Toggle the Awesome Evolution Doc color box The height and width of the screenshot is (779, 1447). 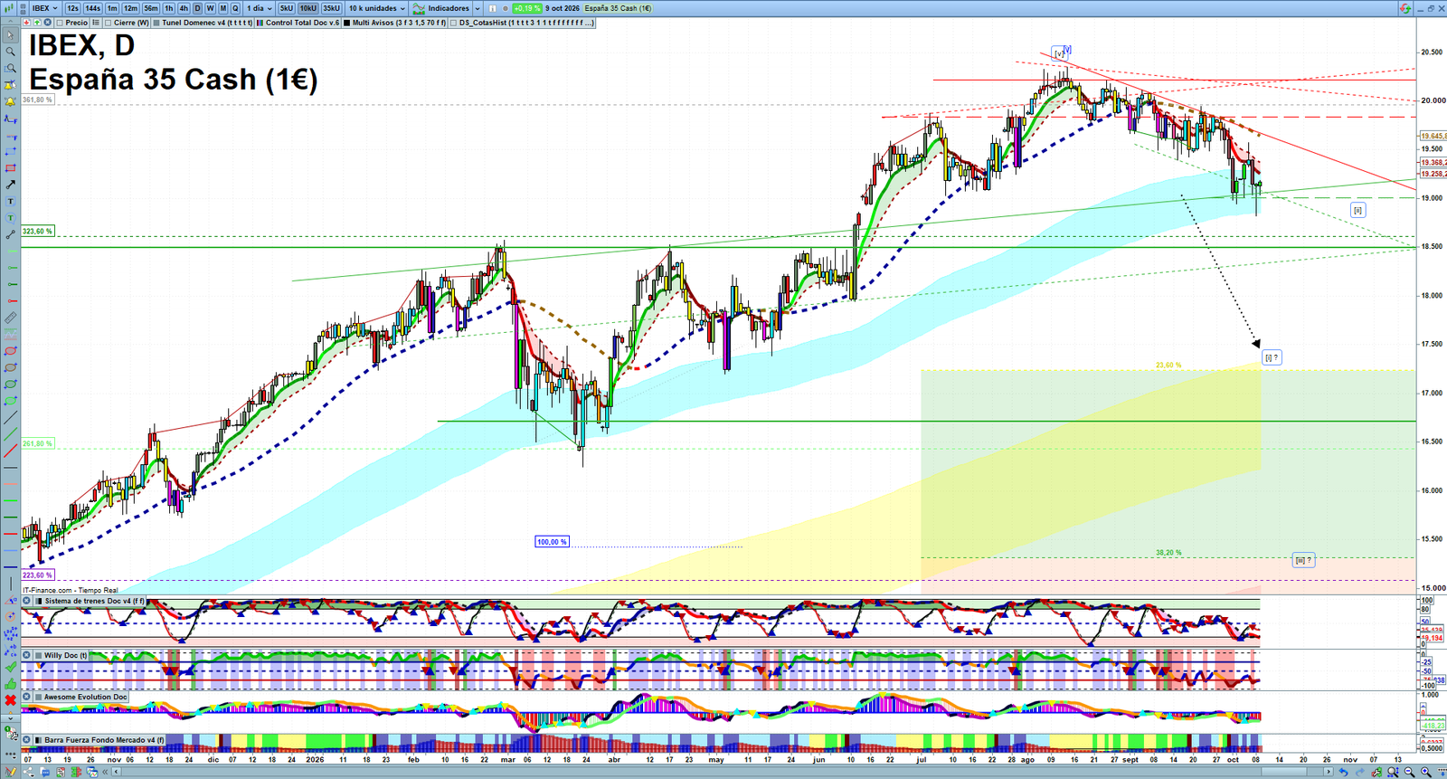[x=39, y=697]
